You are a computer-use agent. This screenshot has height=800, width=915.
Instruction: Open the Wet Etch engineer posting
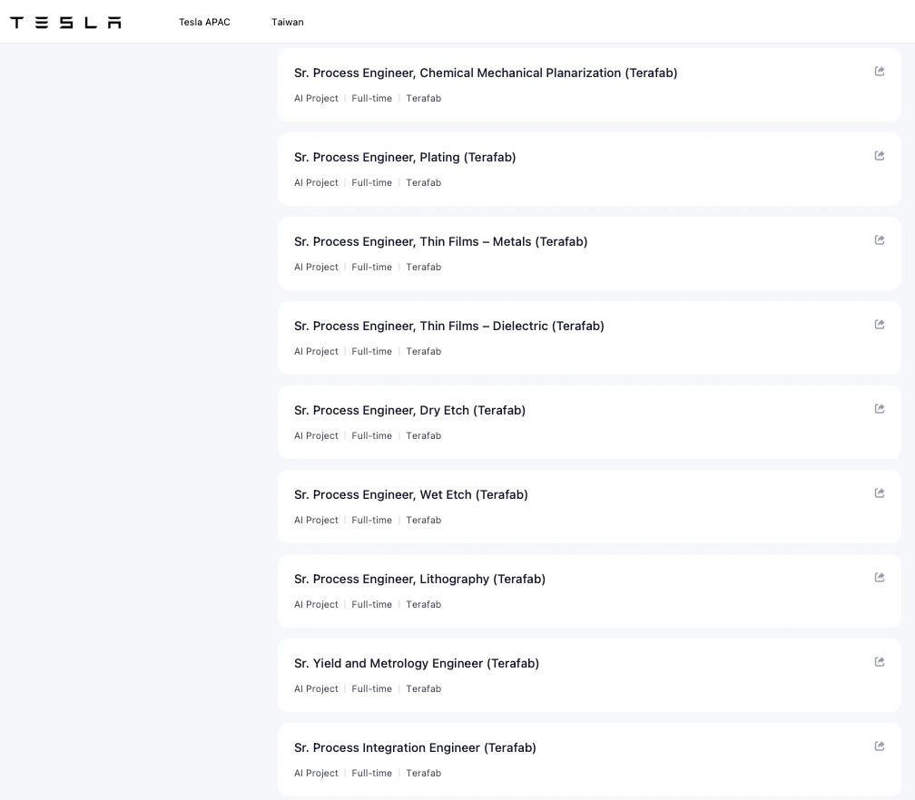[x=410, y=495]
